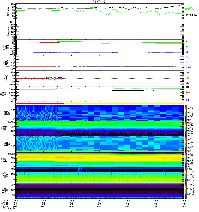The image size is (199, 212).
Task: Select the green By legend entry
Action: coord(187,47)
